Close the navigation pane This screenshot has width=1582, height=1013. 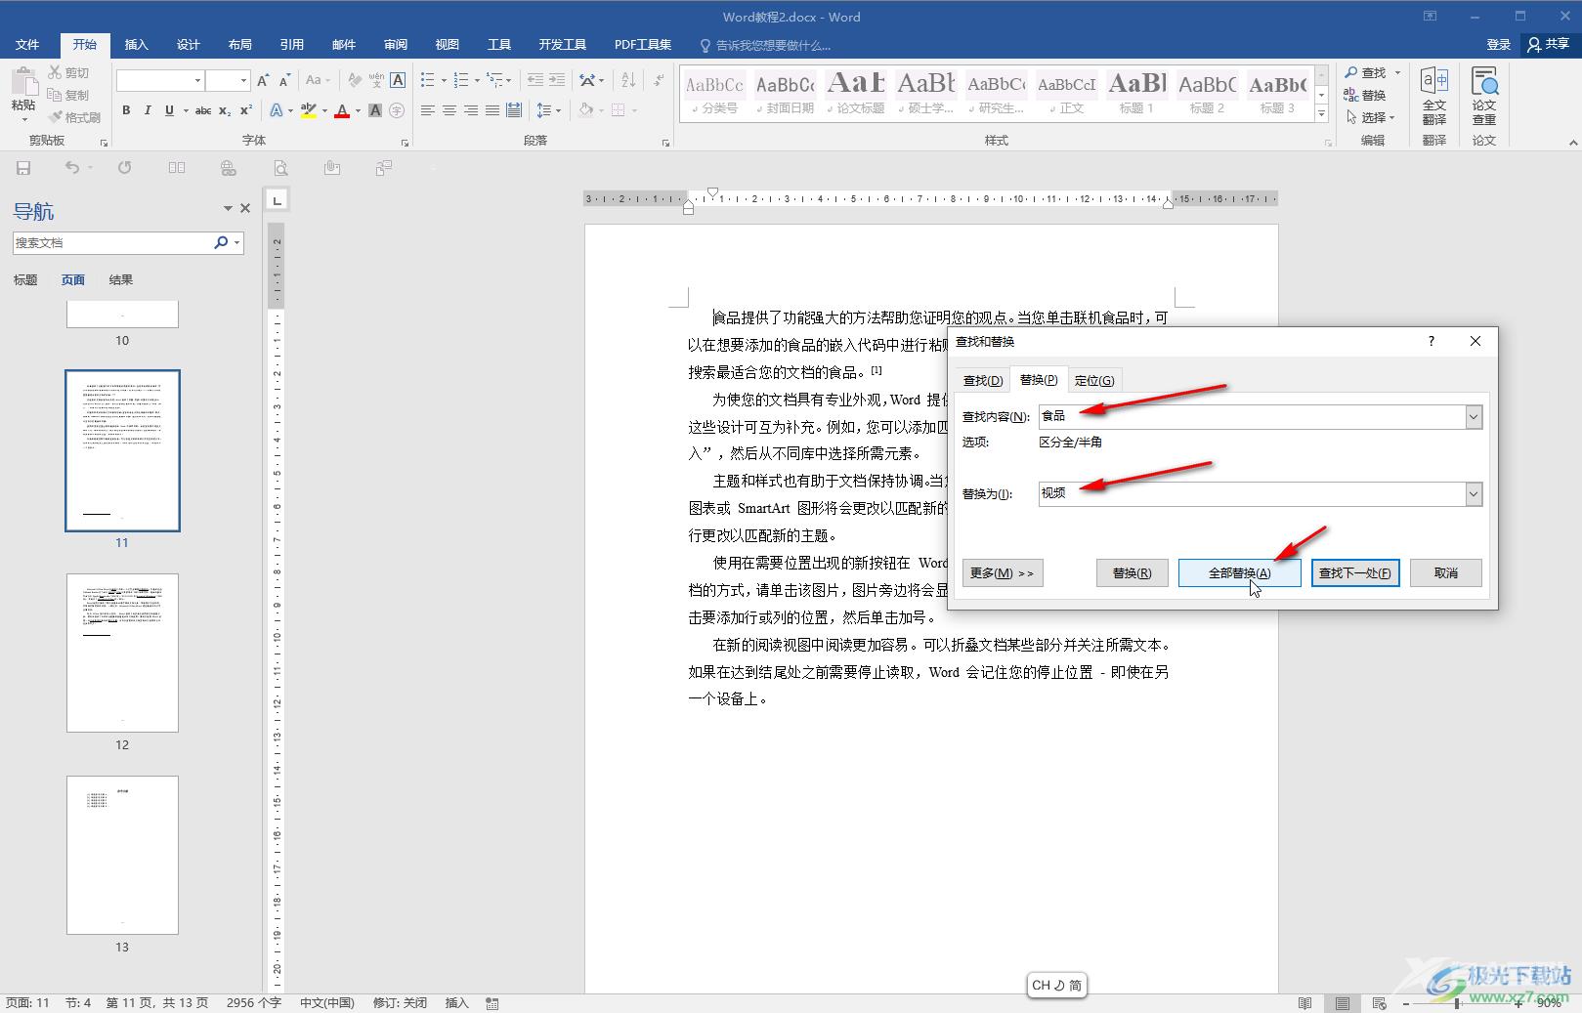point(245,208)
